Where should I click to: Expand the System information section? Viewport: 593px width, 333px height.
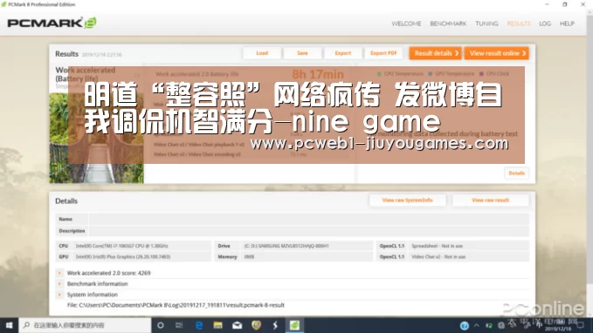(x=59, y=295)
